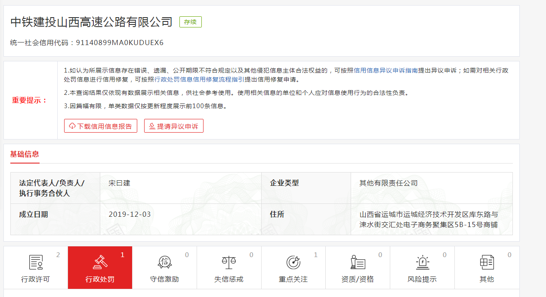Select the 基础信息 section tab
The height and width of the screenshot is (297, 546).
click(25, 155)
